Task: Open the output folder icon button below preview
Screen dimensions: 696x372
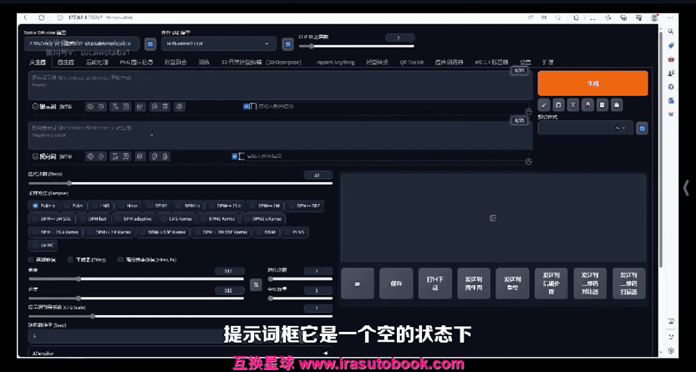Action: 357,283
